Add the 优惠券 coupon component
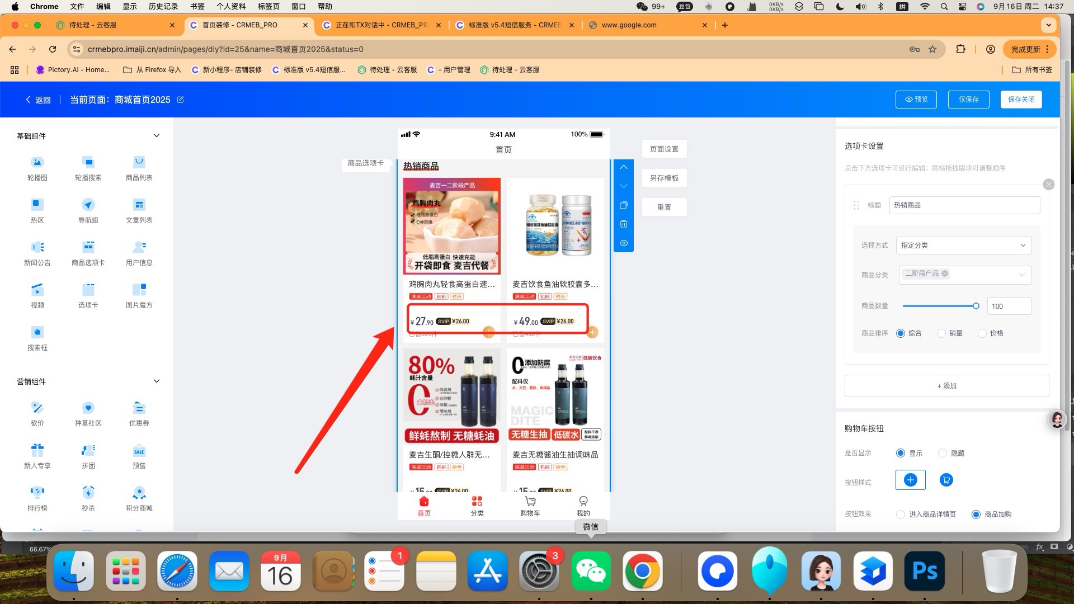Screen dimensions: 1074x604 coord(139,414)
